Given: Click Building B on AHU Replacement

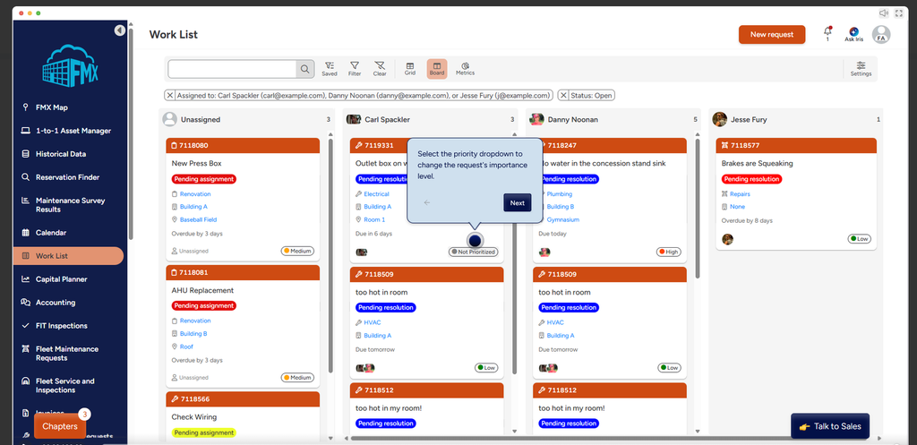Looking at the screenshot, I should point(193,334).
